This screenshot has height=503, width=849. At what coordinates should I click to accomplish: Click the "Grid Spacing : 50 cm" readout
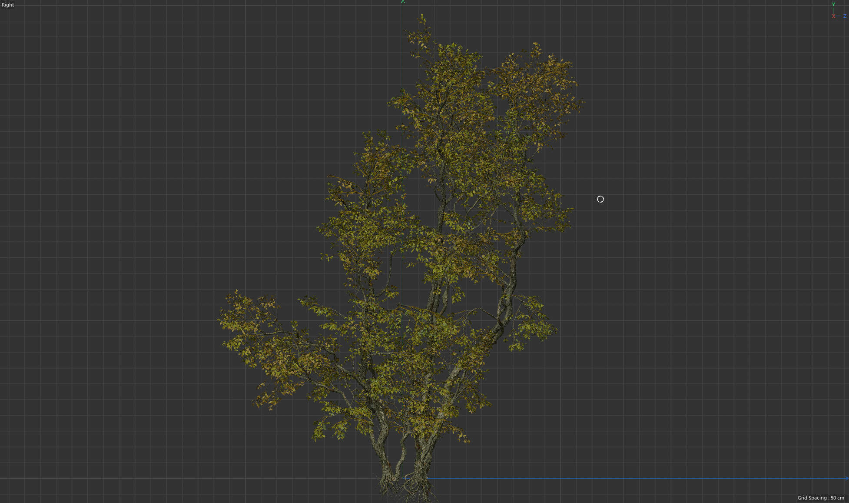pos(820,498)
